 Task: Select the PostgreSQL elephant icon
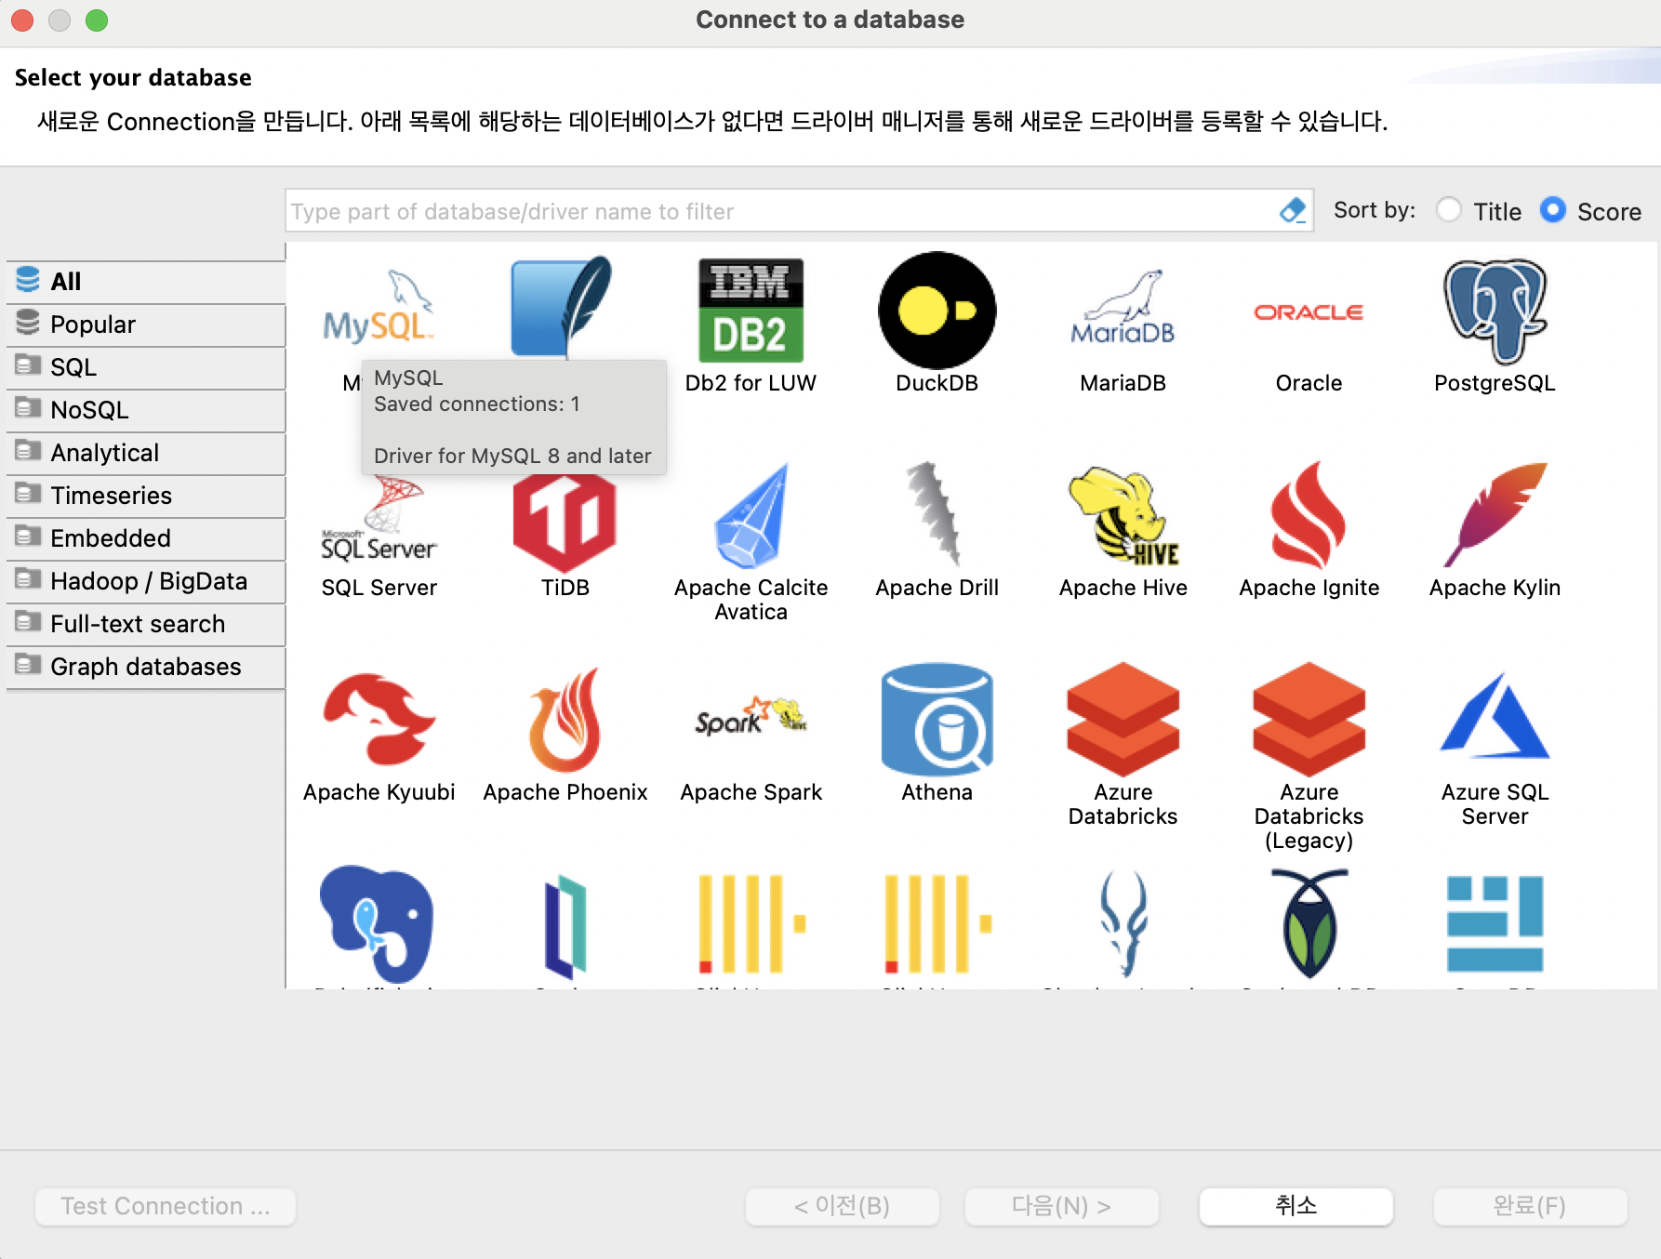pyautogui.click(x=1495, y=311)
